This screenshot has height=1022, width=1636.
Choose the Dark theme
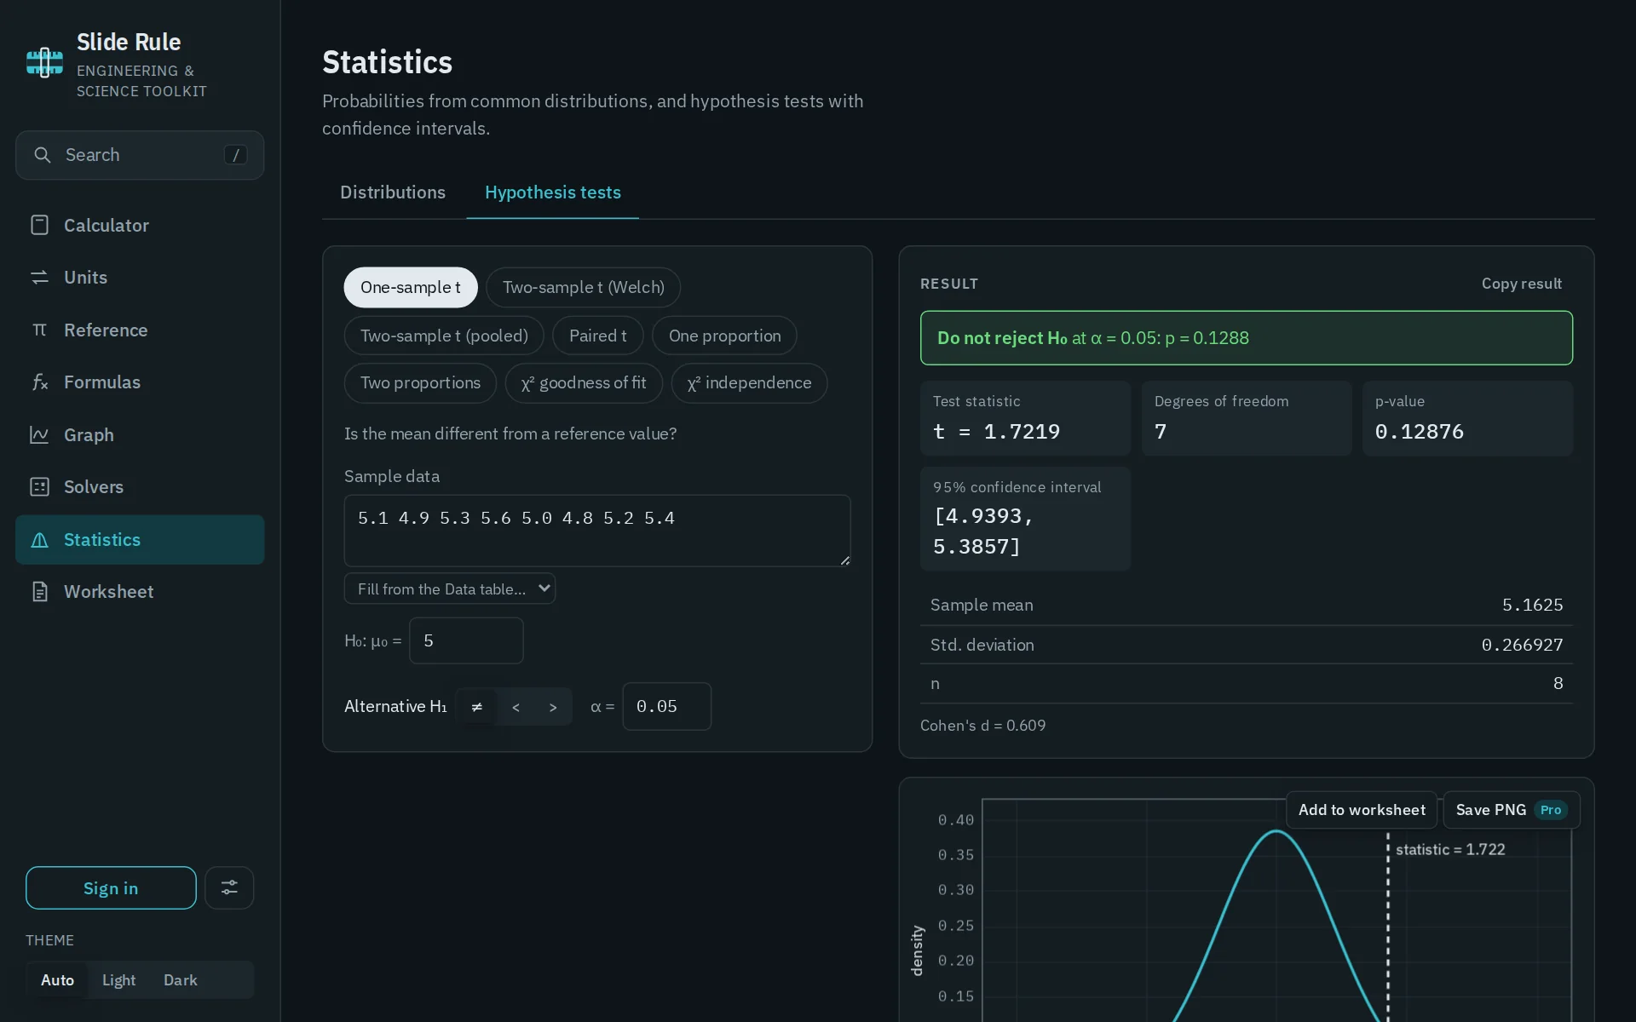click(x=180, y=980)
